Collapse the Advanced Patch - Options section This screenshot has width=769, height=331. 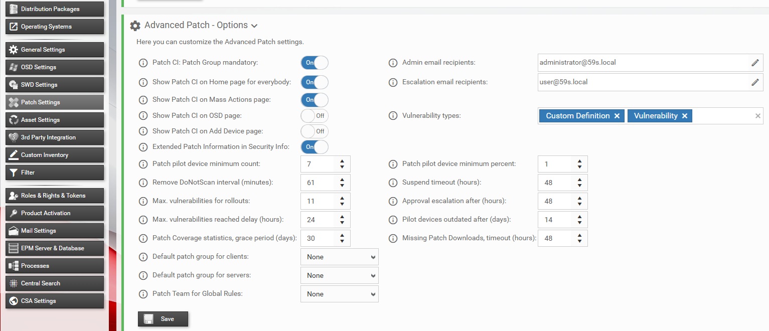click(254, 26)
